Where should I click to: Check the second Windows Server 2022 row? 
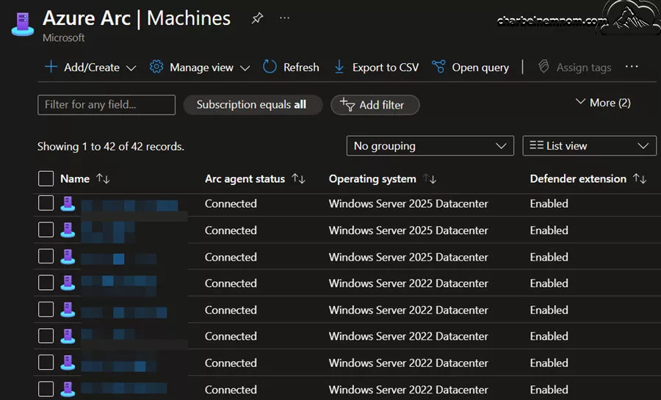(x=46, y=310)
